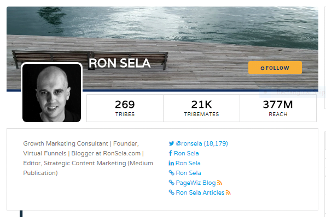The height and width of the screenshot is (217, 326).
Task: Visit the Ron Sela Facebook link
Action: tap(187, 153)
